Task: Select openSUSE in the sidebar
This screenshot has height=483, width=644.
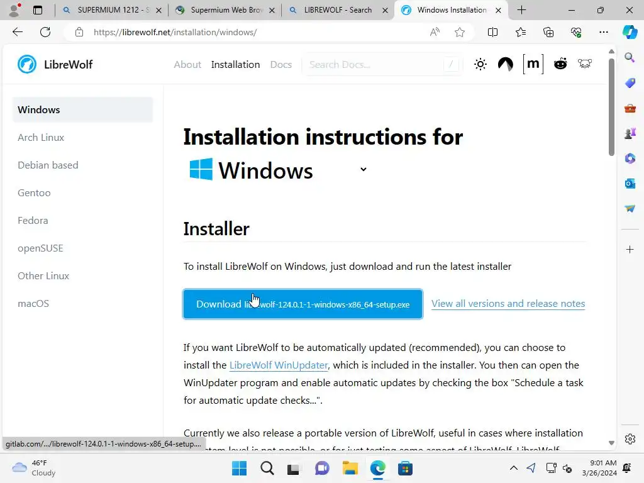Action: [40, 248]
